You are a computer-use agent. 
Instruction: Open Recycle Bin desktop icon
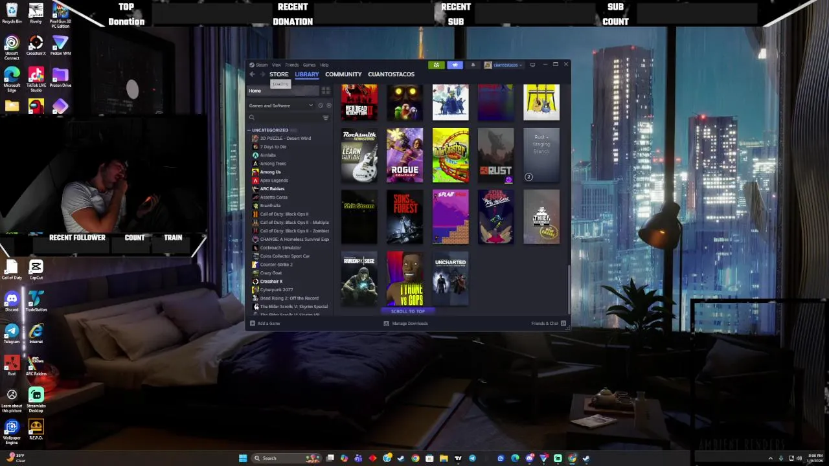(12, 13)
